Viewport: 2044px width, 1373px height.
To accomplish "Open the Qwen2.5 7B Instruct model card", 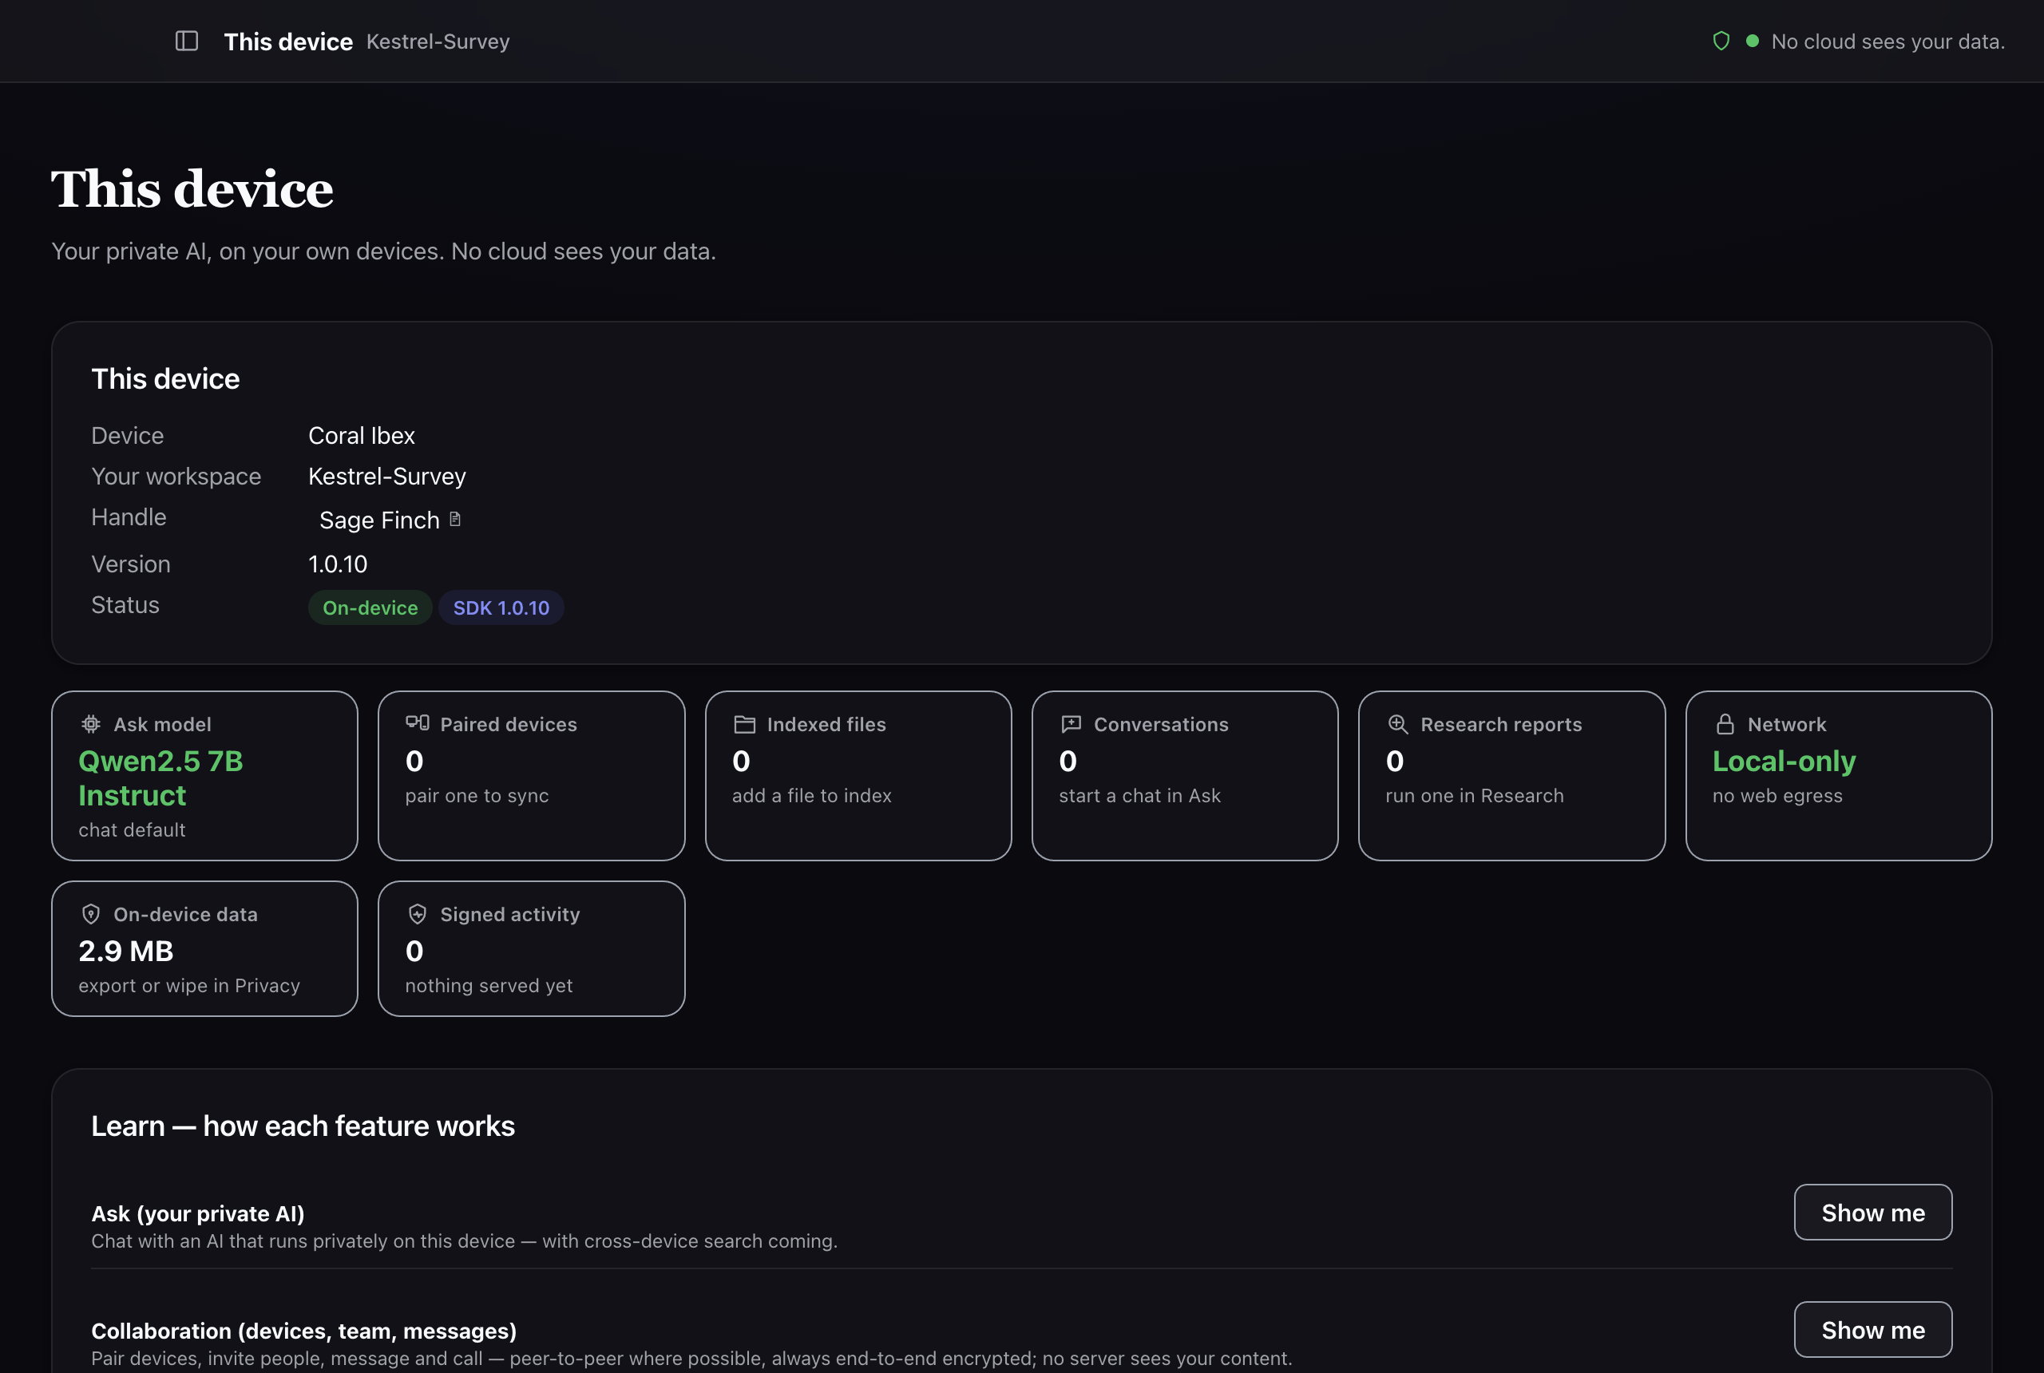I will point(205,776).
